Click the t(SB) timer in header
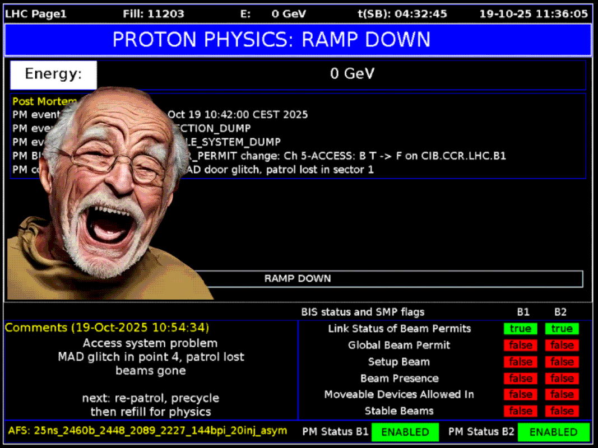Image resolution: width=598 pixels, height=448 pixels. click(402, 14)
